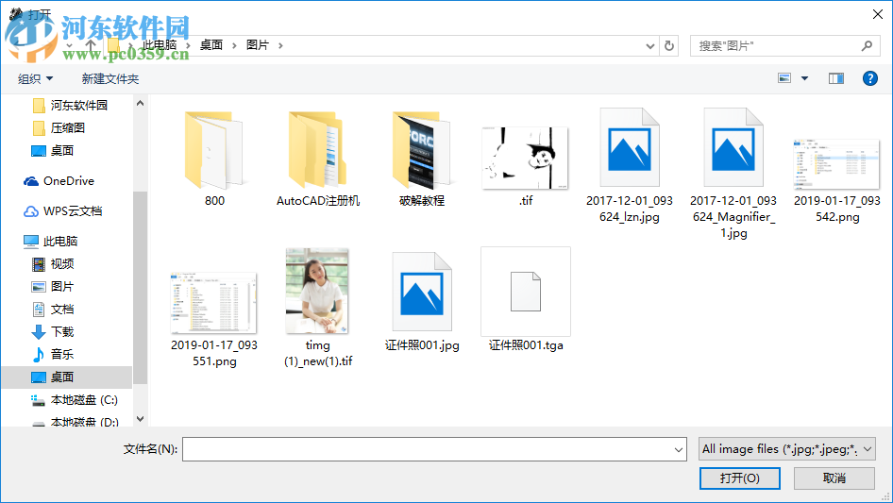893x503 pixels.
Task: Select timg (1)_new(1).tif photo thumbnail
Action: tap(317, 291)
